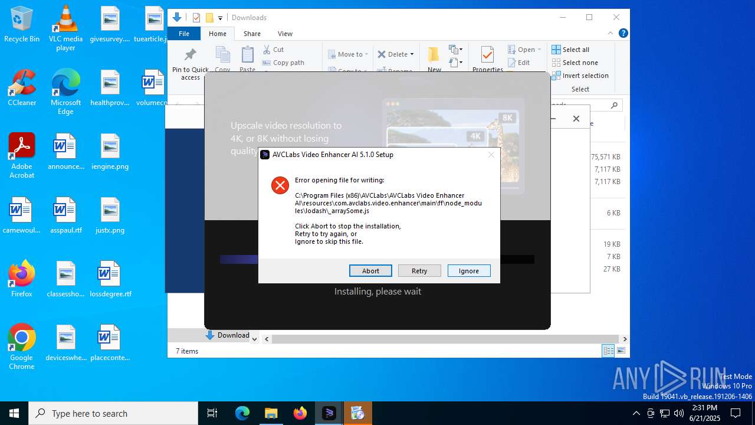
Task: Open the File menu in Downloads window
Action: point(184,34)
